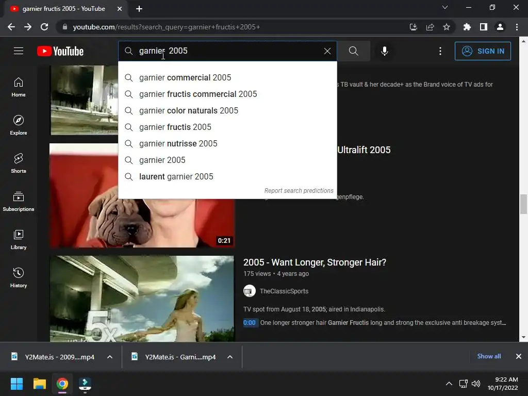Share this page from address bar

coord(430,27)
